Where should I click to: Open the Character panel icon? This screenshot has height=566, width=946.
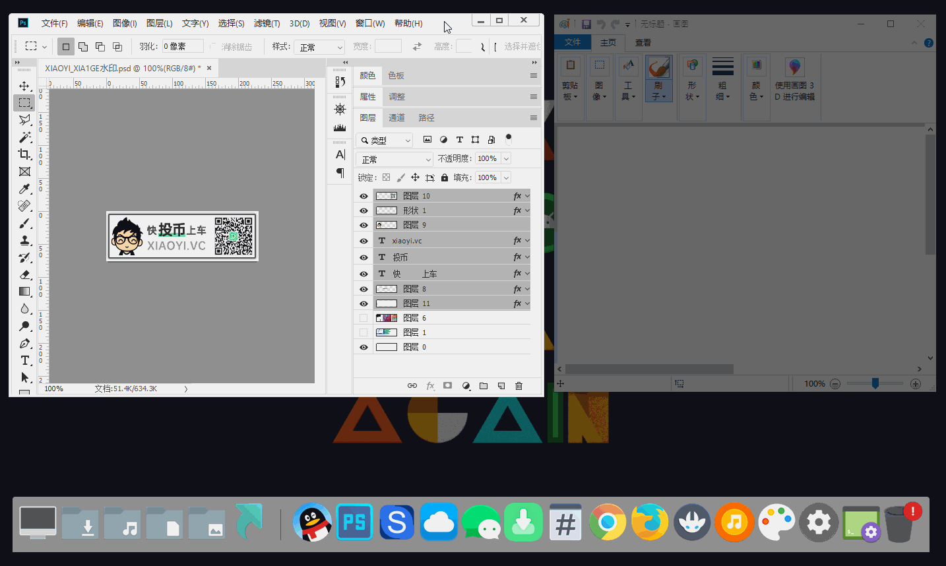point(340,154)
